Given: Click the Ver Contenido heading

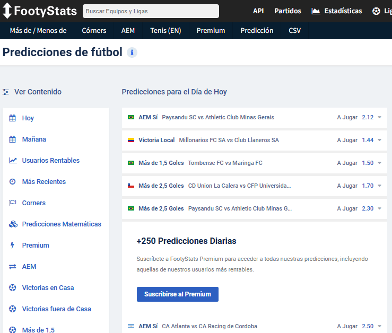Looking at the screenshot, I should [x=38, y=92].
